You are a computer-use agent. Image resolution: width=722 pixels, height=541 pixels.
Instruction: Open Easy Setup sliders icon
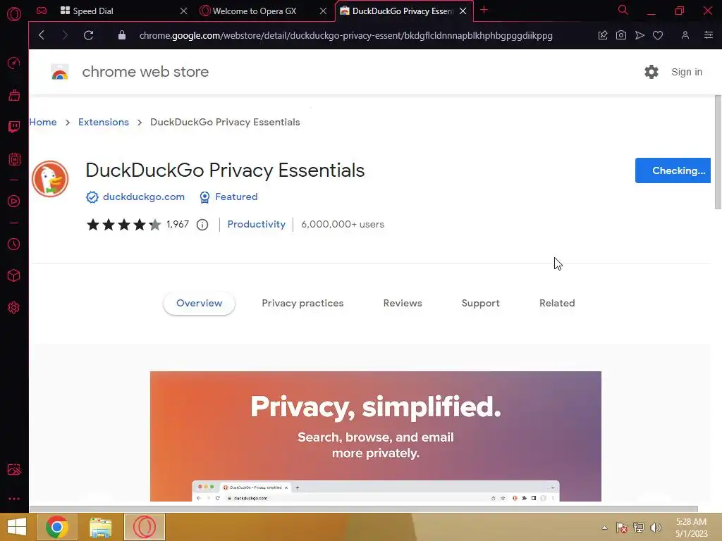[709, 35]
